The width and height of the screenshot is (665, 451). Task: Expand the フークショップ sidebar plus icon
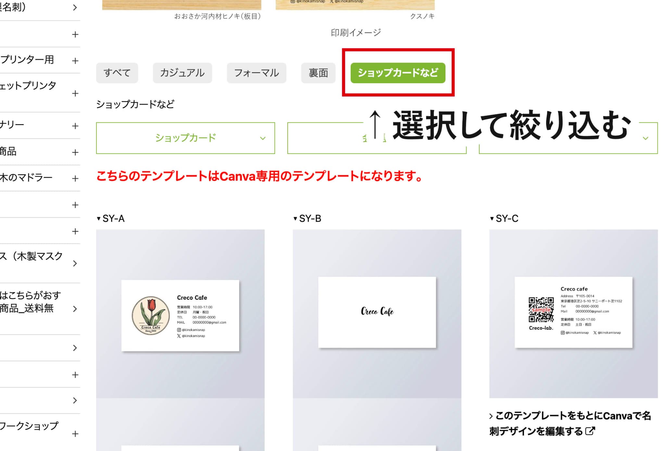point(75,434)
